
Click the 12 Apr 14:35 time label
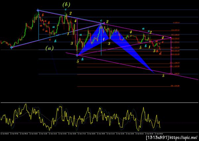click(x=62, y=134)
